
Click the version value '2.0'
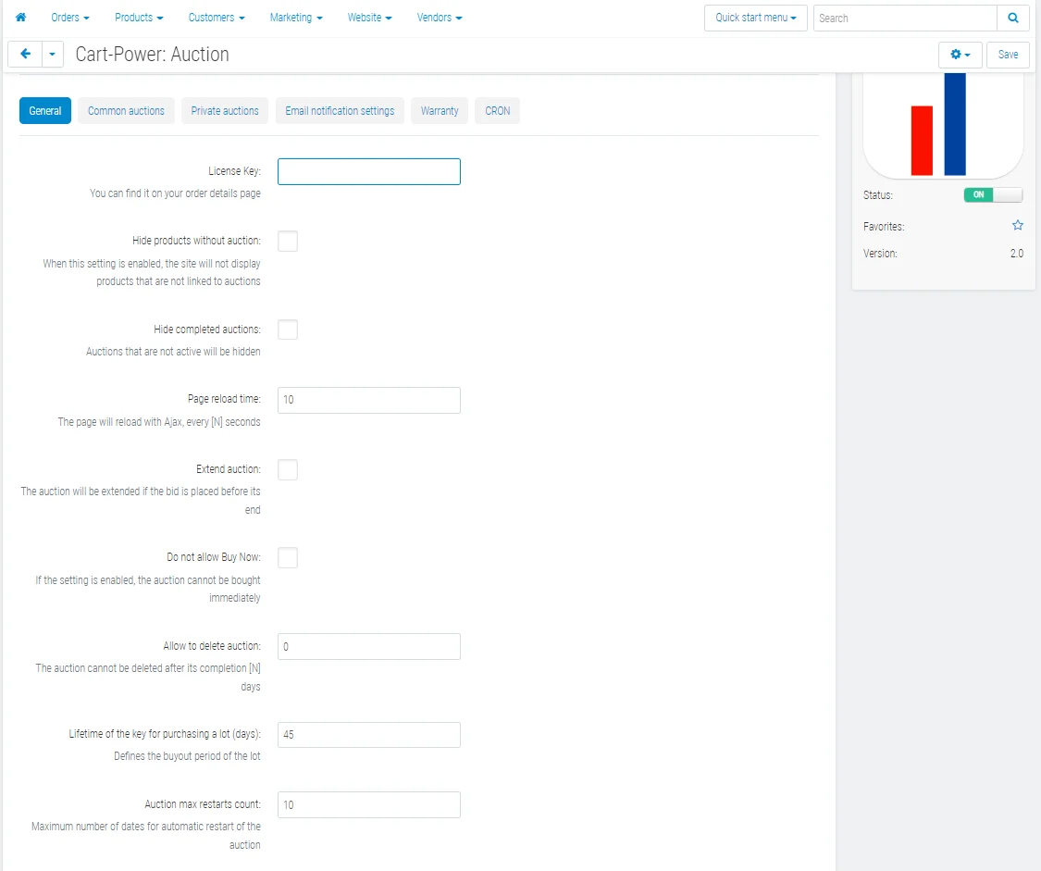pos(1016,254)
